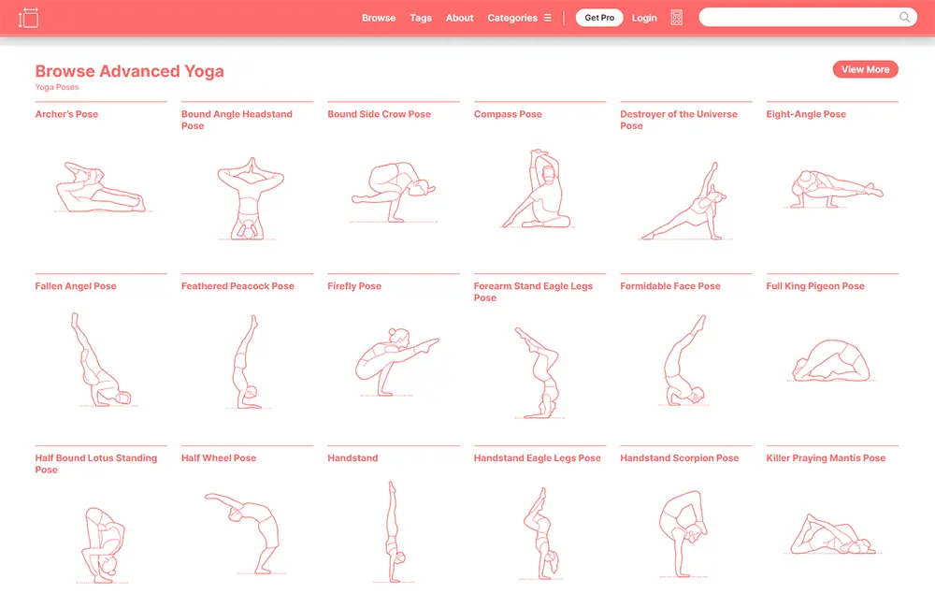Open the Half Wheel Pose illustration
Image resolution: width=935 pixels, height=608 pixels.
[x=244, y=533]
